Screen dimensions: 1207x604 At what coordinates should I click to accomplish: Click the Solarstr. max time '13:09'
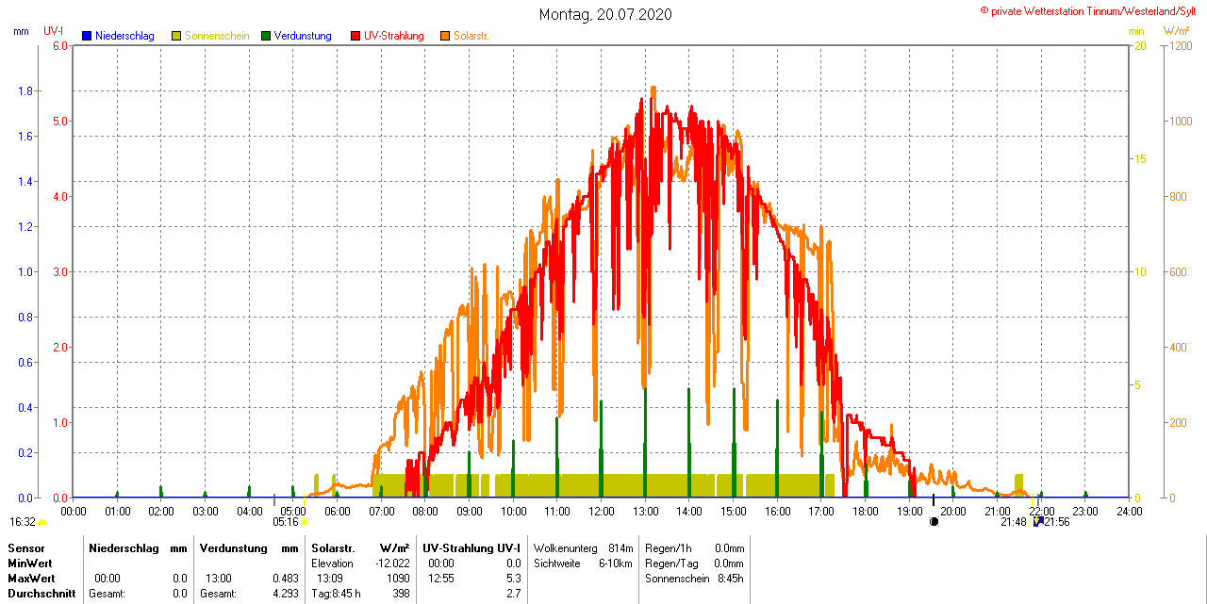coord(329,578)
